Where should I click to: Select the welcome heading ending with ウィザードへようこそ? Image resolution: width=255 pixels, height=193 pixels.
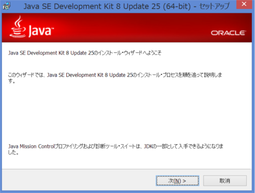(85, 53)
